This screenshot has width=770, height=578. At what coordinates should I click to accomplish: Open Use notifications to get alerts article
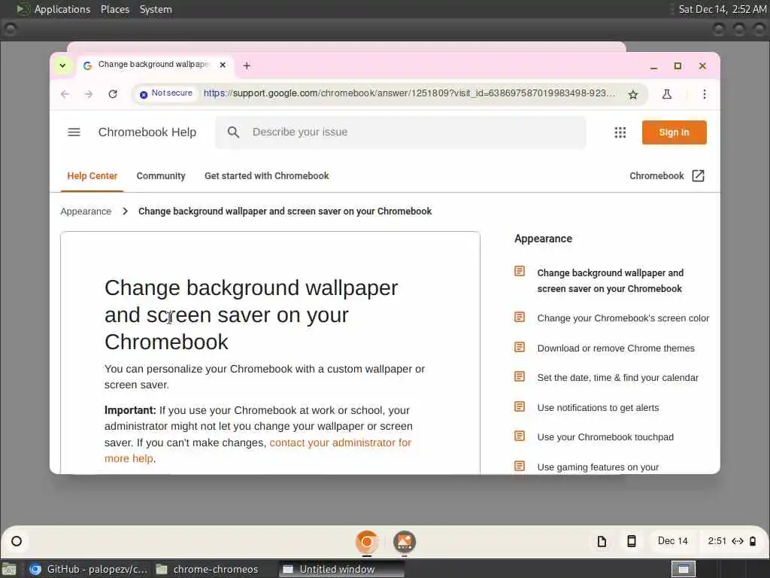coord(598,407)
